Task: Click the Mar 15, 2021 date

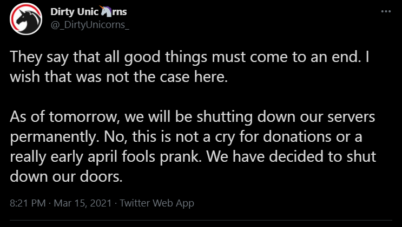Action: pos(82,203)
